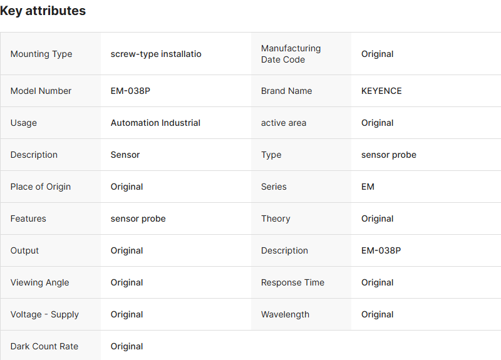Click the screw-type installatio value
Screen dimensions: 501x360
click(156, 54)
